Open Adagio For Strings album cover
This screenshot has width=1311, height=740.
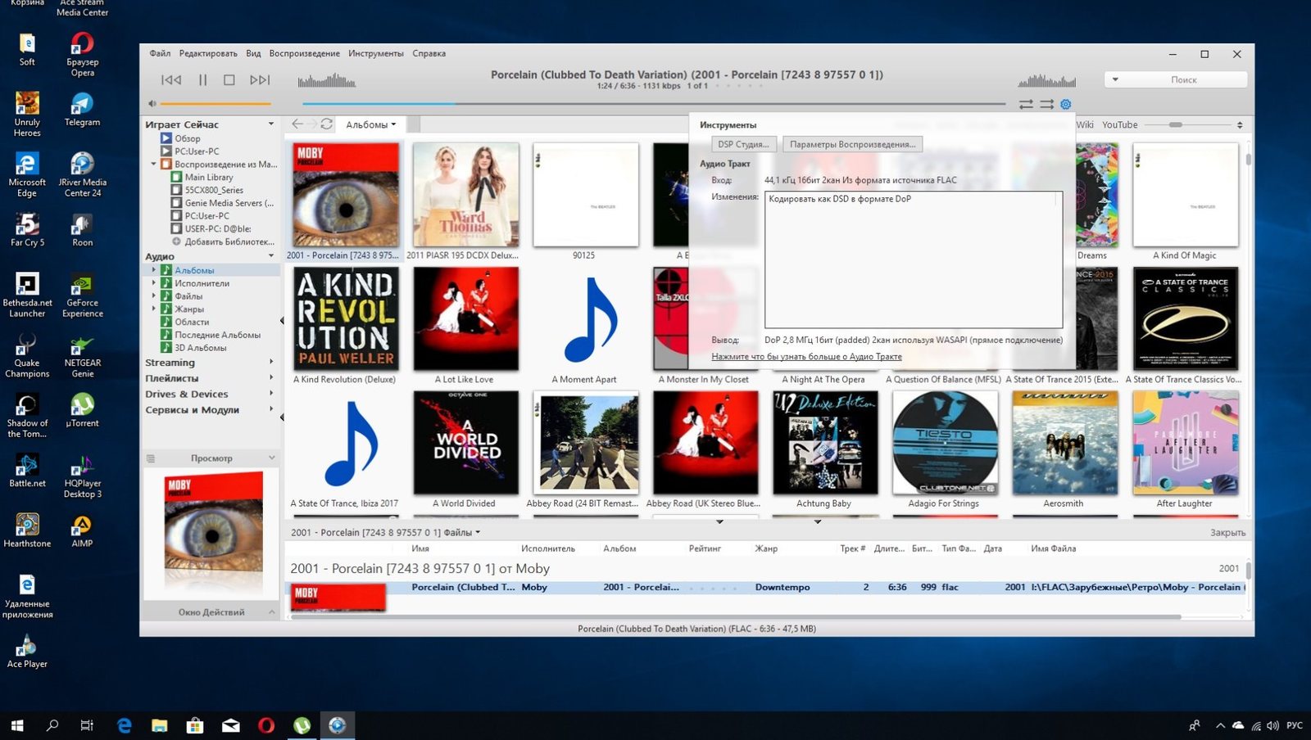pos(945,443)
